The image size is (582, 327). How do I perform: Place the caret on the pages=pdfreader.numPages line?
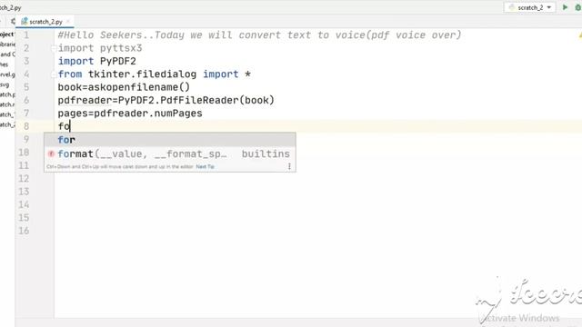(130, 114)
